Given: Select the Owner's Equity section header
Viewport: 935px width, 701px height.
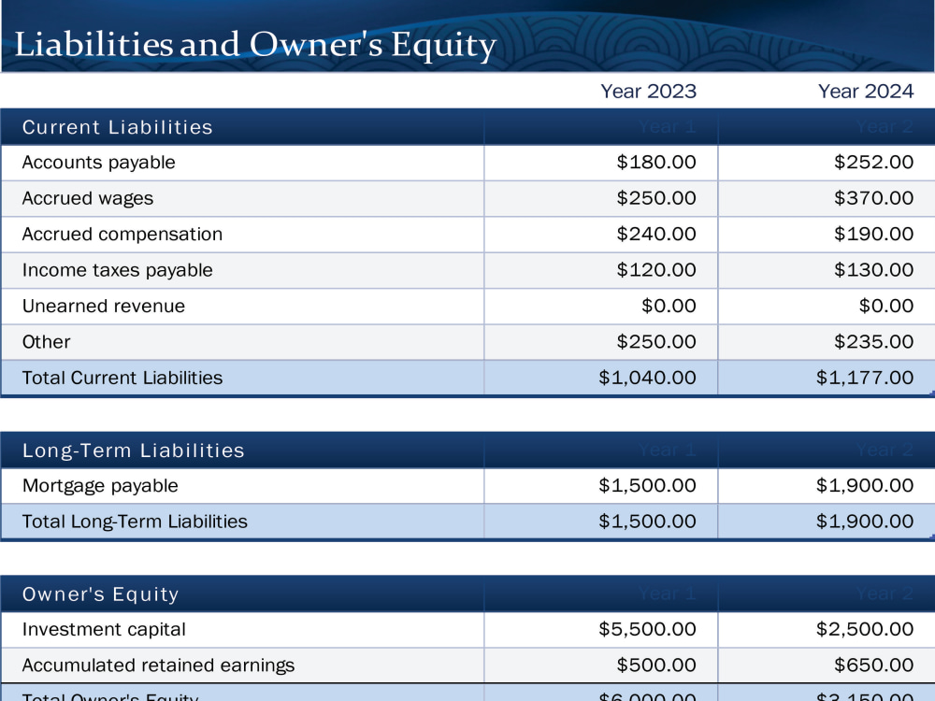Looking at the screenshot, I should (101, 594).
